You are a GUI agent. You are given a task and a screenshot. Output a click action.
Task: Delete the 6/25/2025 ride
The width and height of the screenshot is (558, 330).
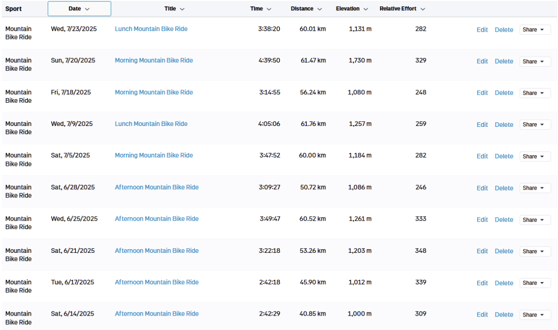[x=504, y=220]
